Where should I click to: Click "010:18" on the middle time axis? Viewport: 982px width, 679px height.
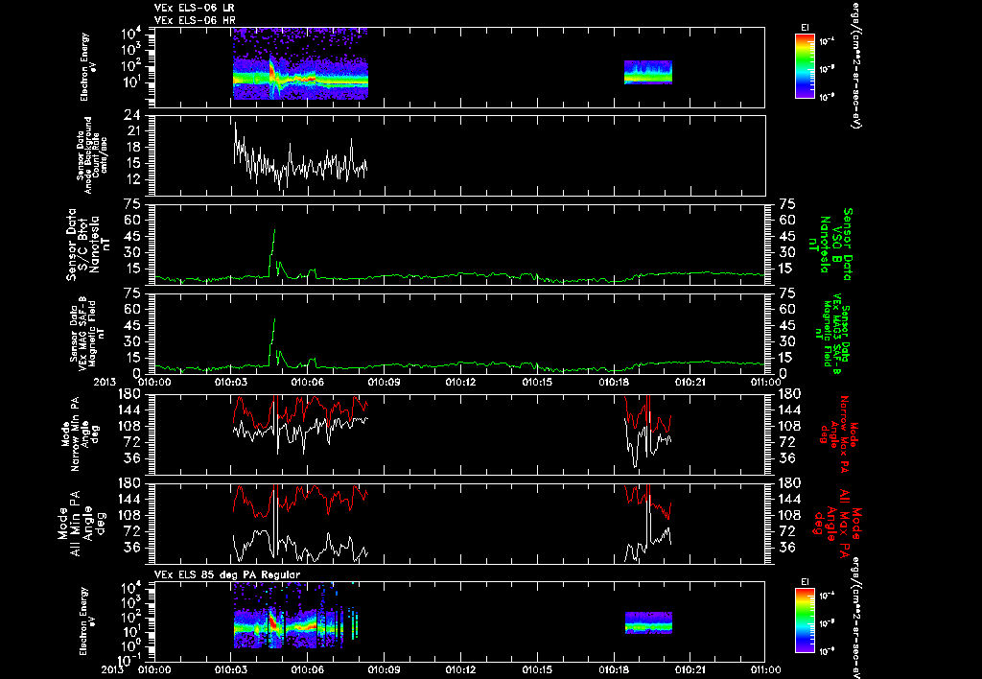[x=614, y=381]
